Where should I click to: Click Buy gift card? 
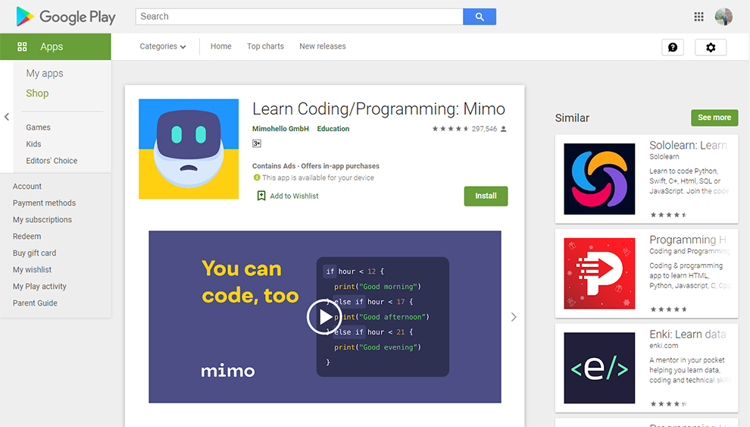point(34,253)
